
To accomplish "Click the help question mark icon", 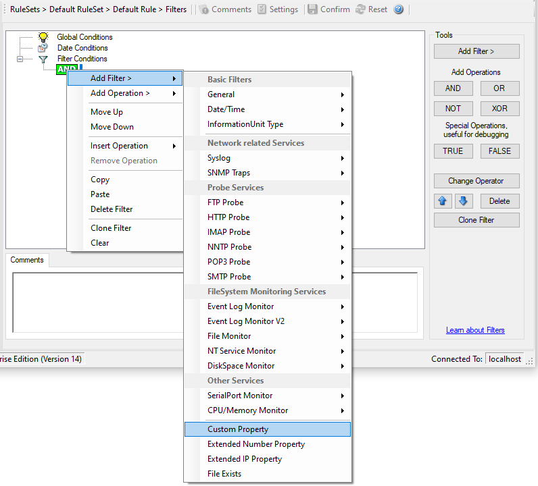I will click(x=399, y=9).
